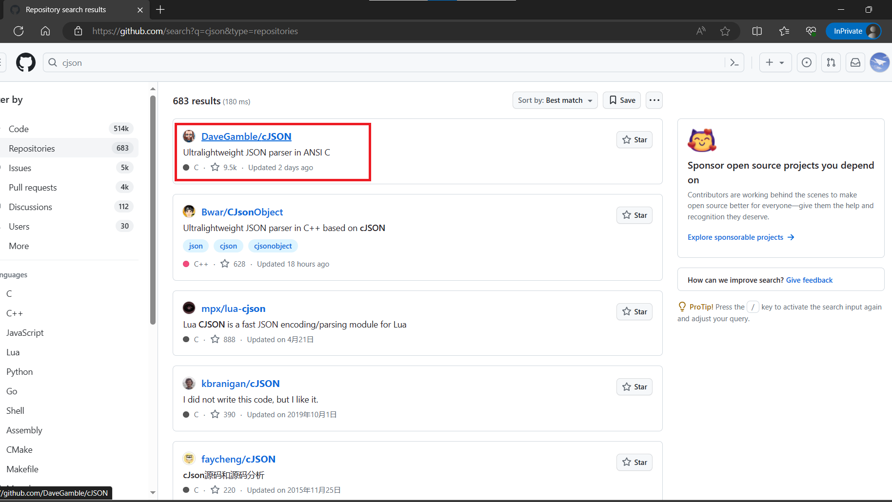Viewport: 892px width, 502px height.
Task: Click Bwar avatar image
Action: (189, 212)
